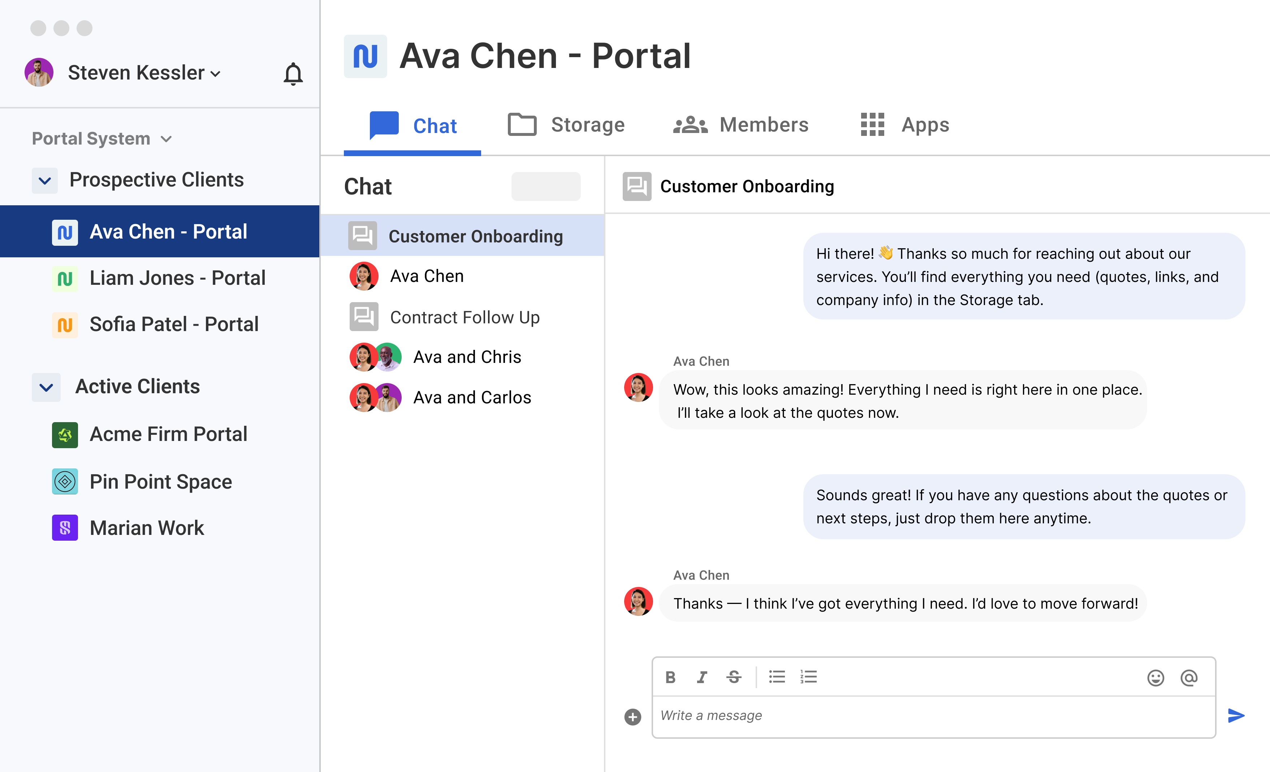The image size is (1270, 772).
Task: Select the Liam Jones - Portal workspace
Action: (177, 279)
